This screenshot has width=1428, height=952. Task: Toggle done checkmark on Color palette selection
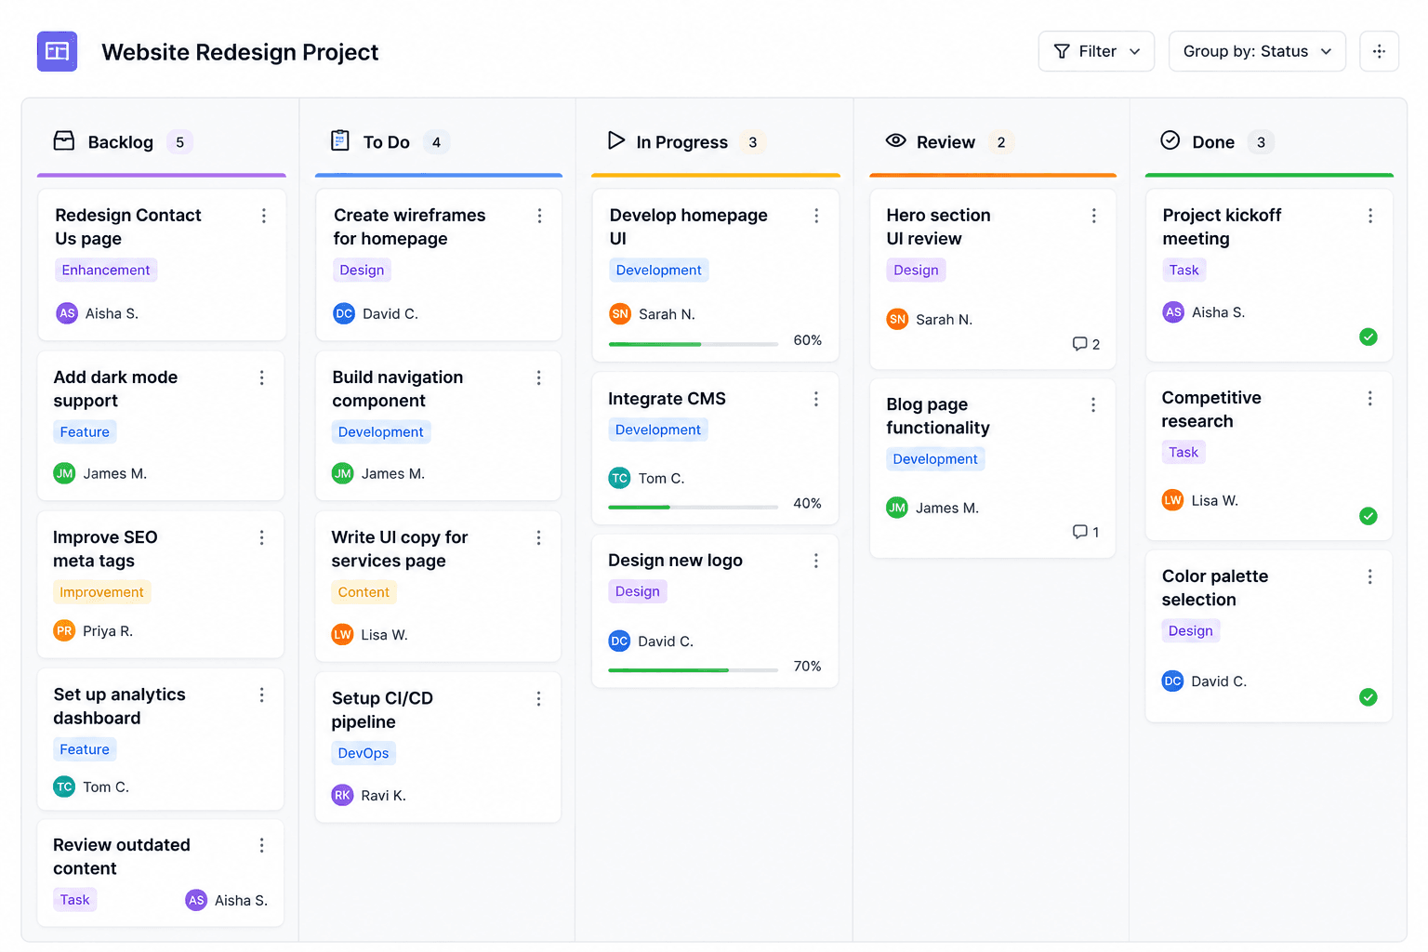pos(1368,697)
